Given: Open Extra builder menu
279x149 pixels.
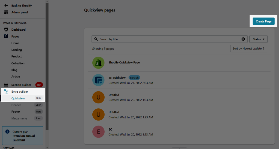Looking at the screenshot, I should point(20,92).
